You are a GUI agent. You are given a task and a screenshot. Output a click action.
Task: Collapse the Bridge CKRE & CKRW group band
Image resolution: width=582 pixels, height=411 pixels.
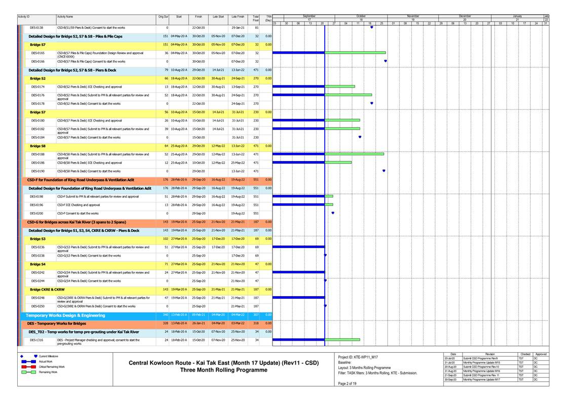[x=47, y=290]
